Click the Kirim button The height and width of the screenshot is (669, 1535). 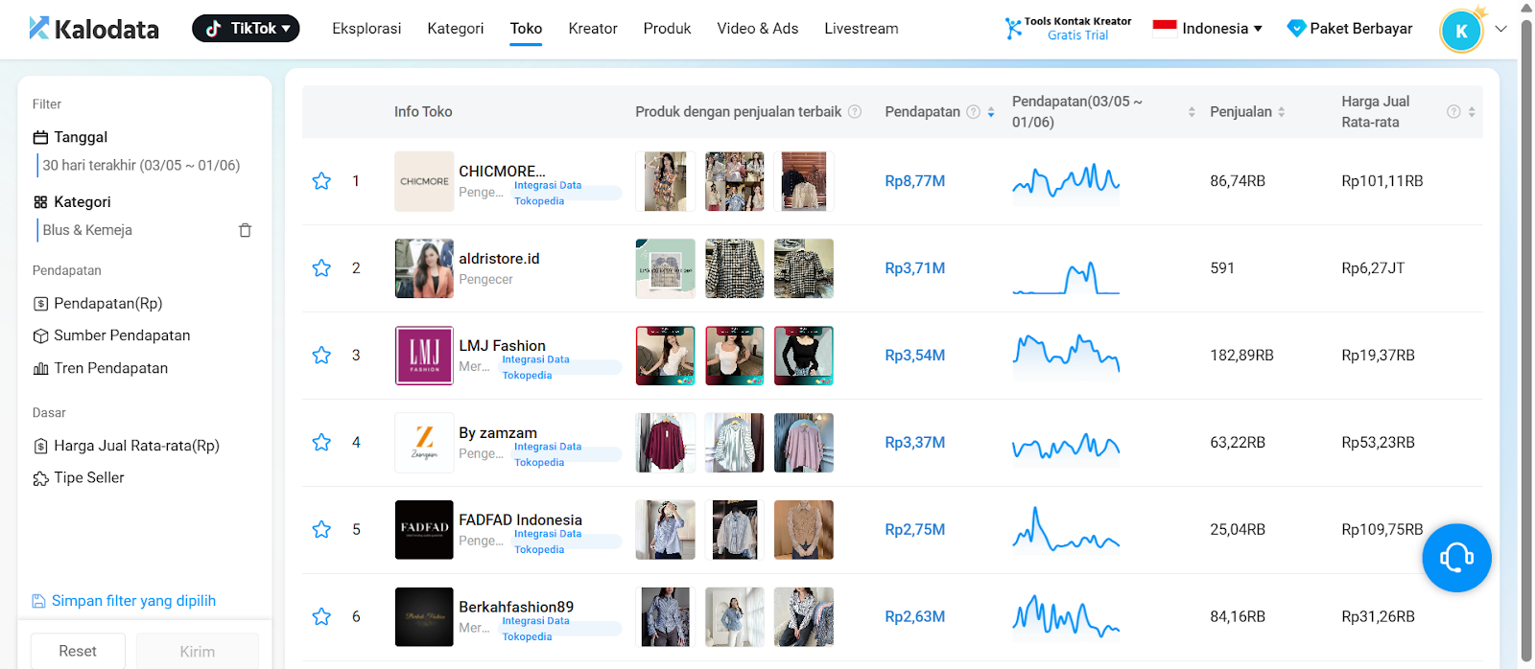(198, 651)
